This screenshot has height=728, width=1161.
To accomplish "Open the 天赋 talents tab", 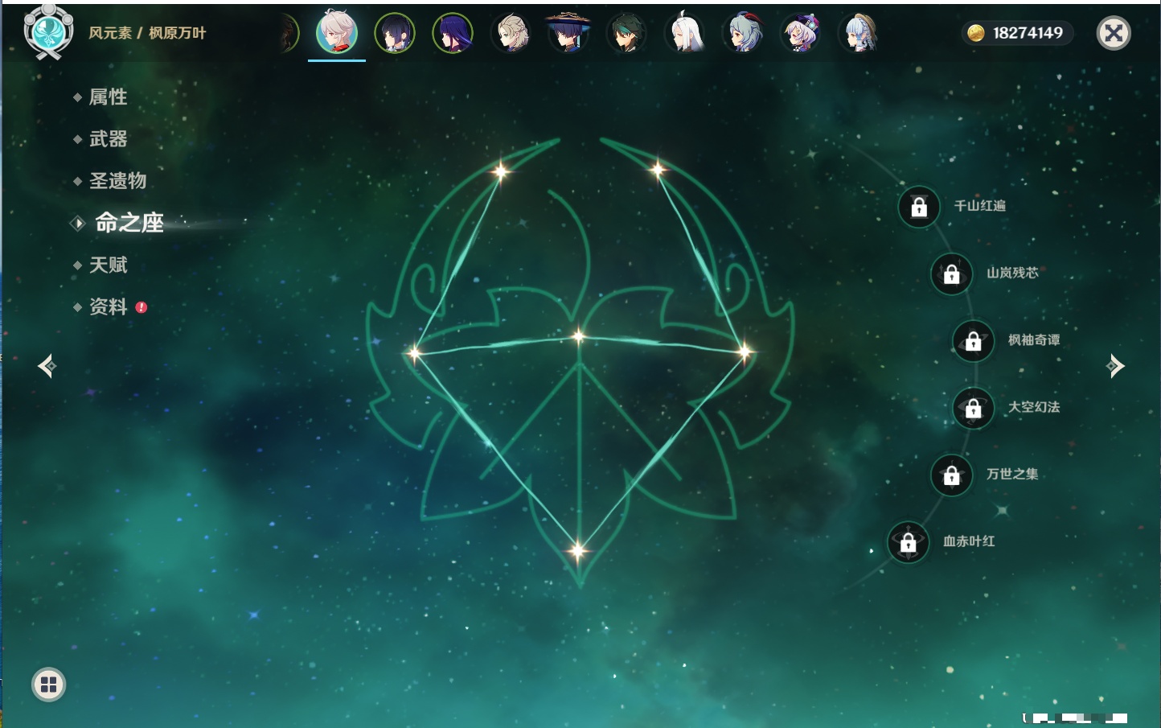I will [108, 265].
